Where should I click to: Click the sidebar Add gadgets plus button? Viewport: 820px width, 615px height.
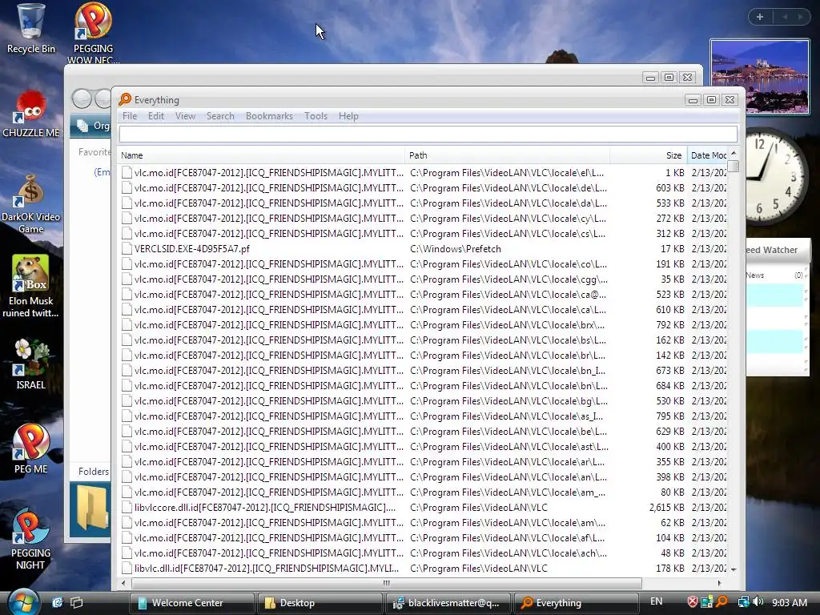[760, 17]
